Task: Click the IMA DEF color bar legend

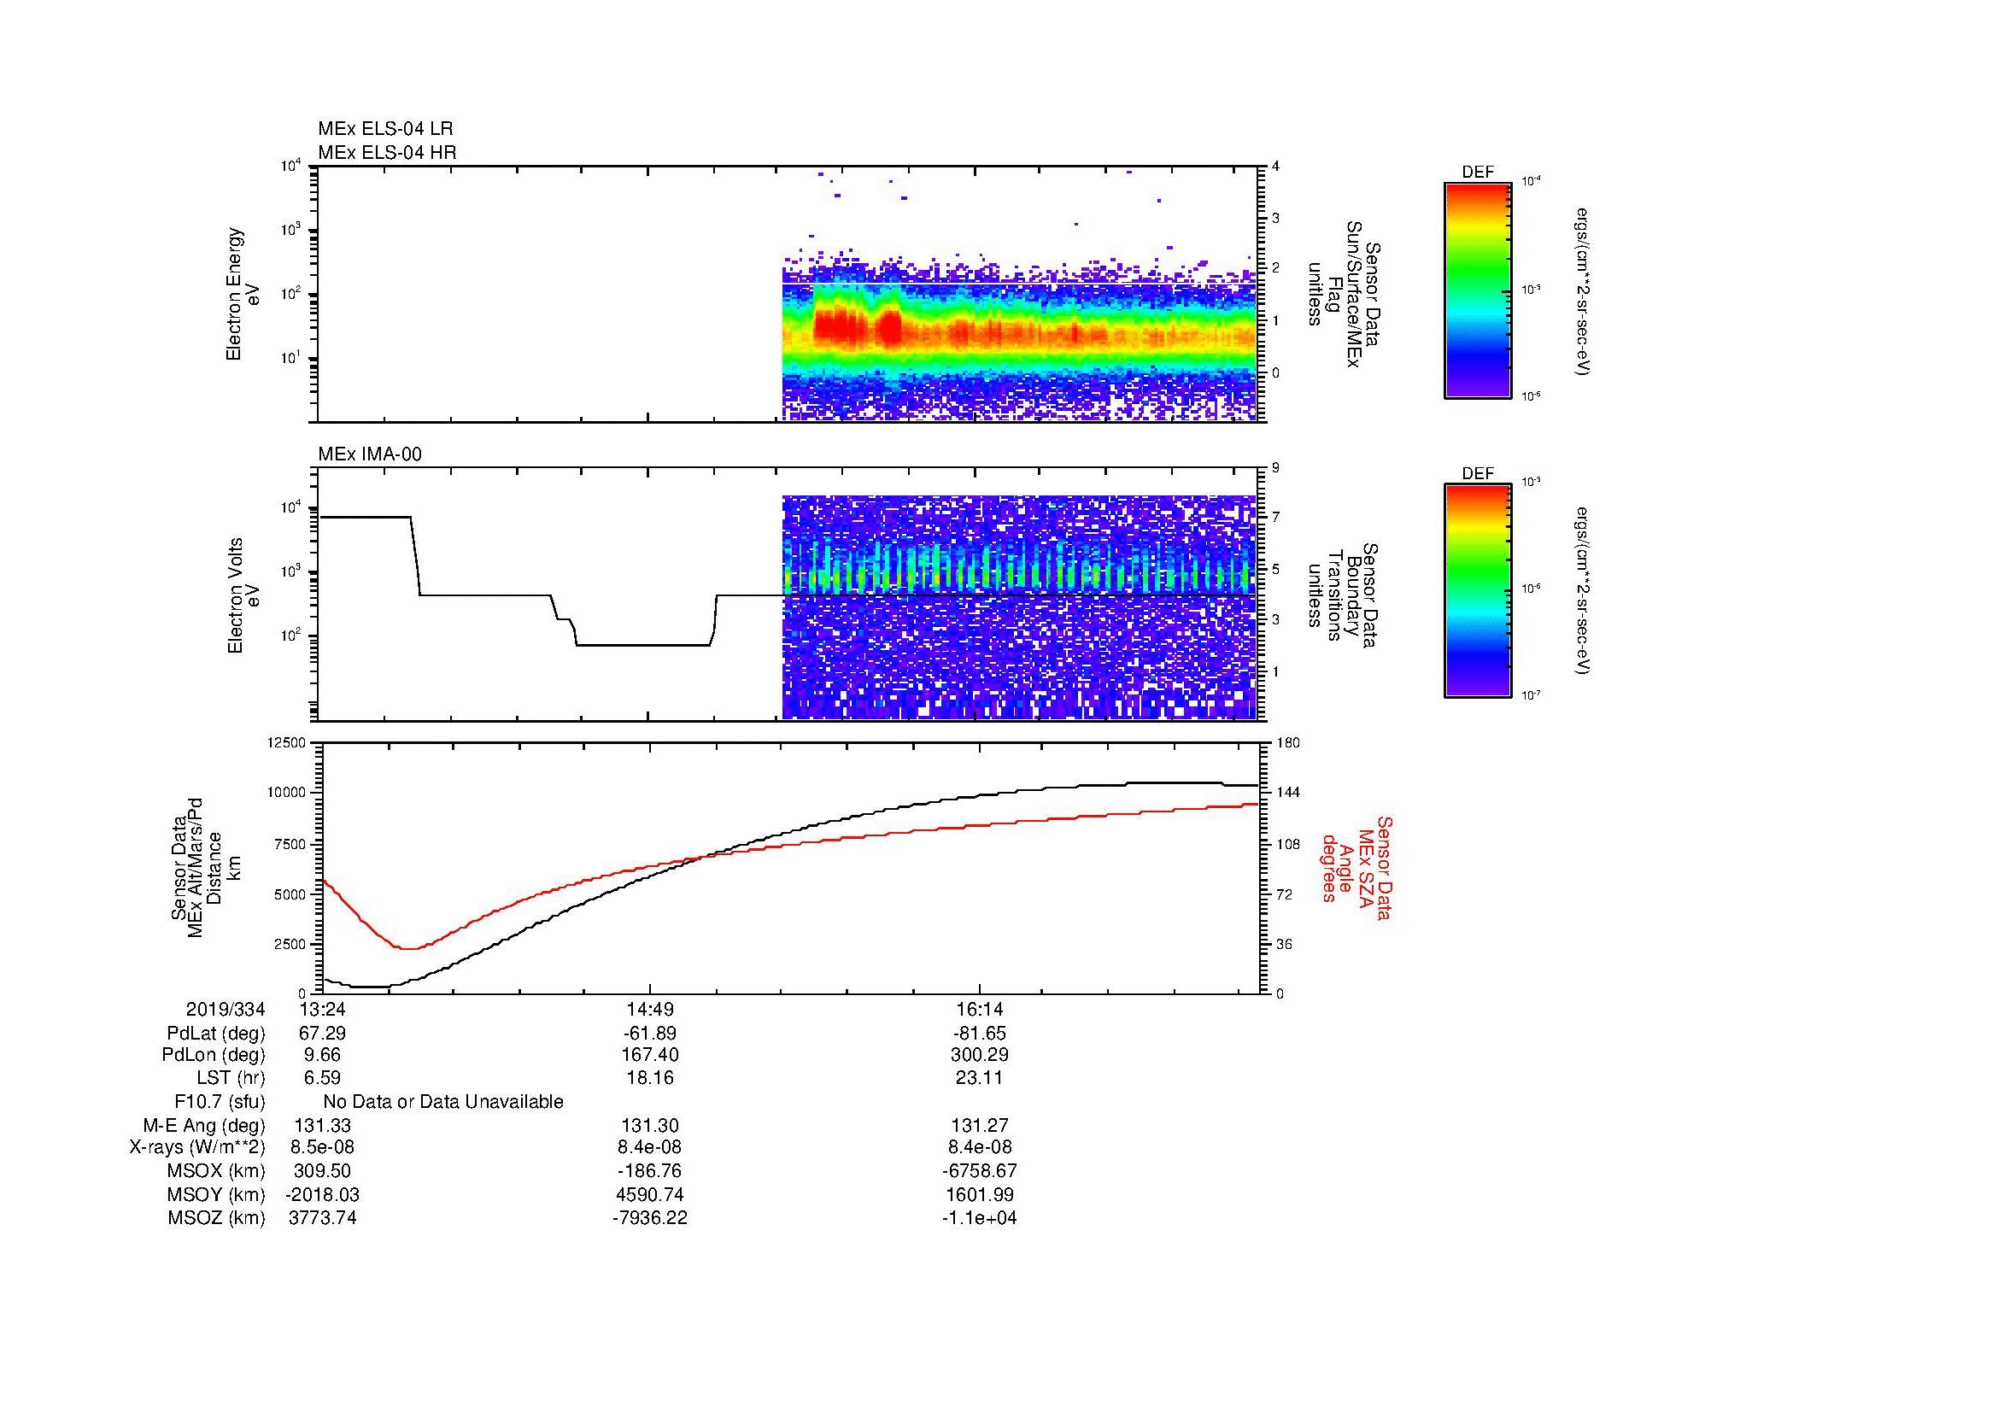Action: pos(1477,591)
